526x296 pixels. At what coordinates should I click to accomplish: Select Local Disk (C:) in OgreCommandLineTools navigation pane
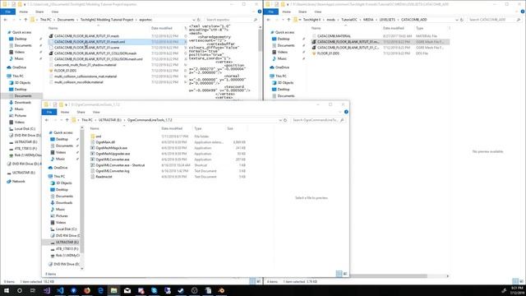pos(66,229)
